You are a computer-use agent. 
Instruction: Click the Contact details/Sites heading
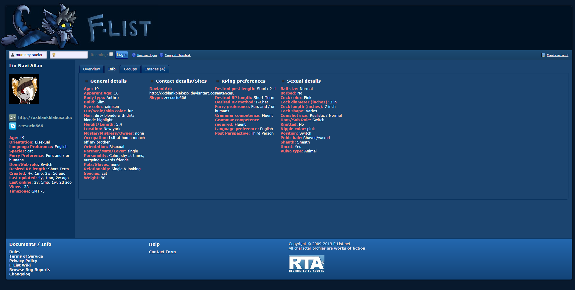coord(181,81)
